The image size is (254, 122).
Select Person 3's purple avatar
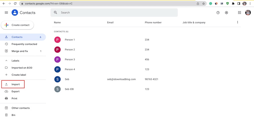[57, 60]
